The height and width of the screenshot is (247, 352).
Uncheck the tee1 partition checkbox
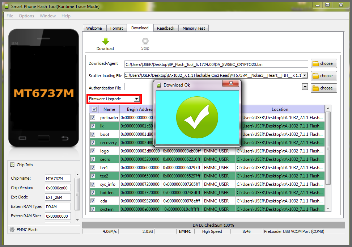point(93,167)
